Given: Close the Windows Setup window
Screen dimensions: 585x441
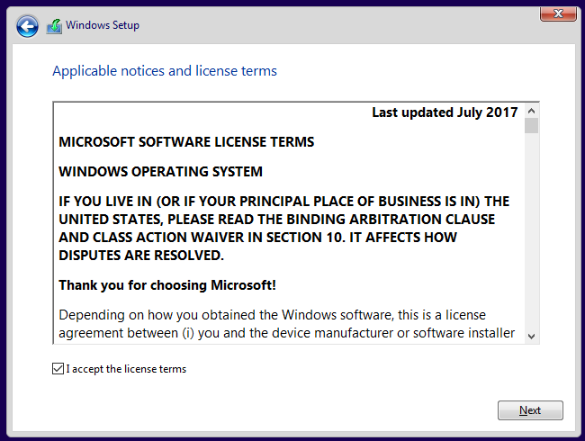Looking at the screenshot, I should tap(558, 13).
